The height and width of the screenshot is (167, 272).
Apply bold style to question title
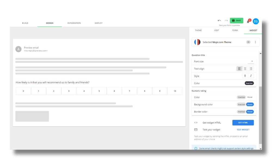click(246, 76)
